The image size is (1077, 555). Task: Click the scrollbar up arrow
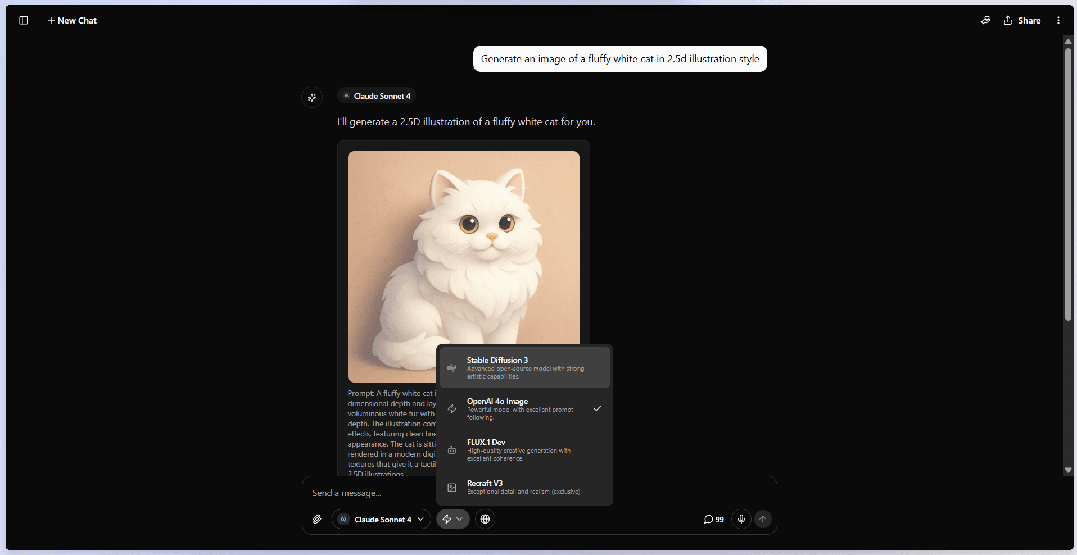tap(1068, 42)
